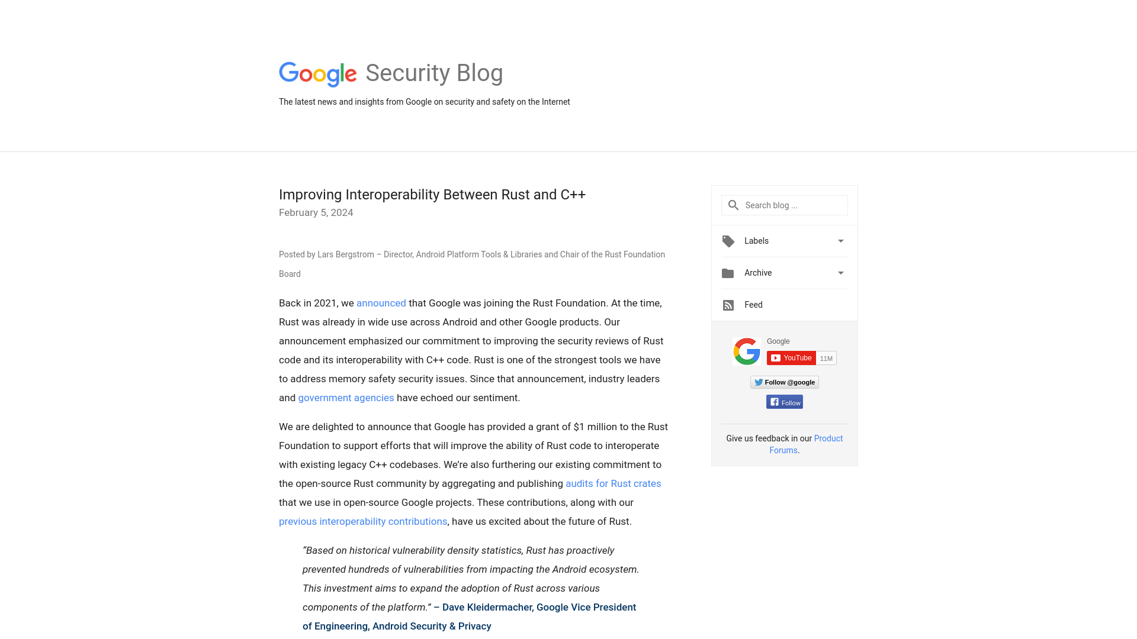Expand the Archive section chevron
Image resolution: width=1137 pixels, height=639 pixels.
840,273
